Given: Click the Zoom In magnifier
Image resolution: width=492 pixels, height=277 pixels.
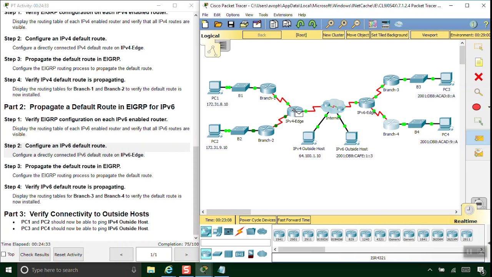Looking at the screenshot, I should tap(330, 24).
